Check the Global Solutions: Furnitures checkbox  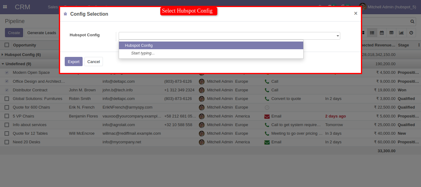click(7, 99)
